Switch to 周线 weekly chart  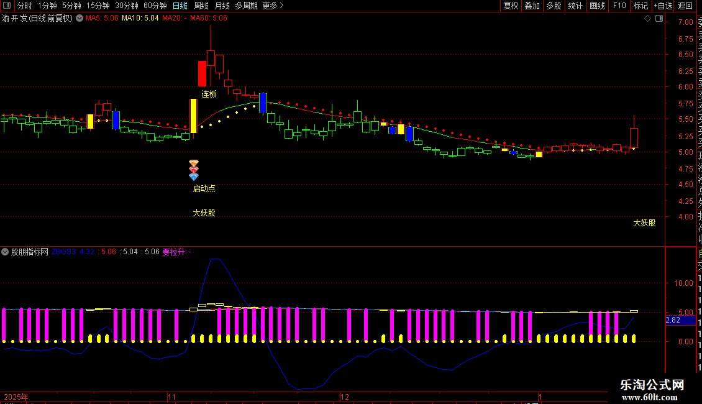[201, 6]
